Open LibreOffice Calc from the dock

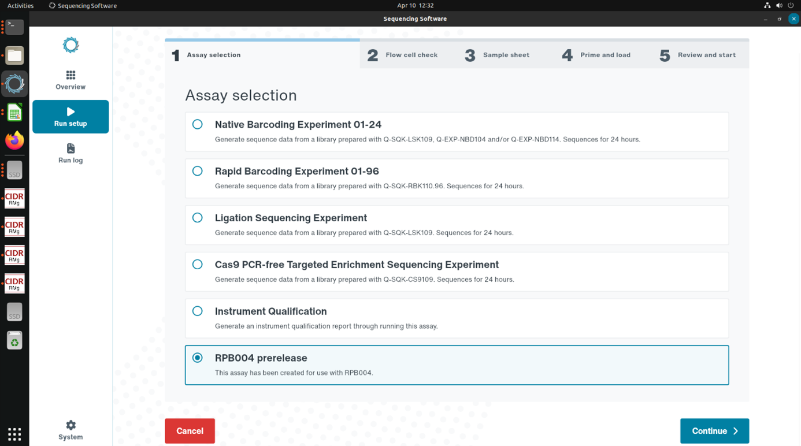point(14,113)
